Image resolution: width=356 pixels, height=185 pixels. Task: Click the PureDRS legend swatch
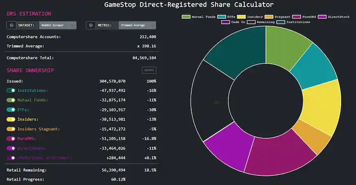[x=296, y=17]
